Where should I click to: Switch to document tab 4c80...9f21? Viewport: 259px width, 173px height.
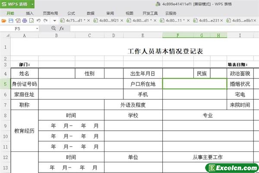click(x=107, y=21)
